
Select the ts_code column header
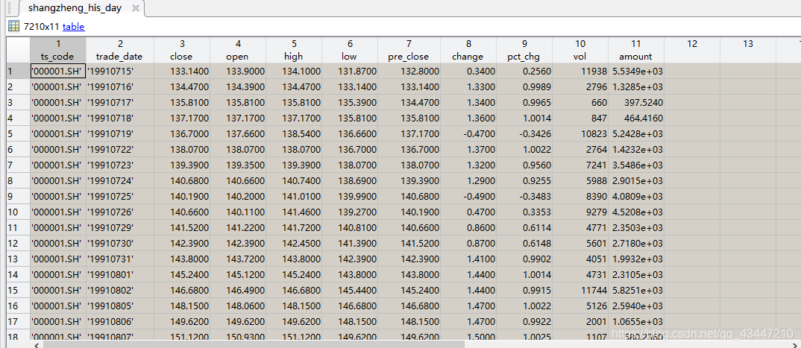[57, 50]
